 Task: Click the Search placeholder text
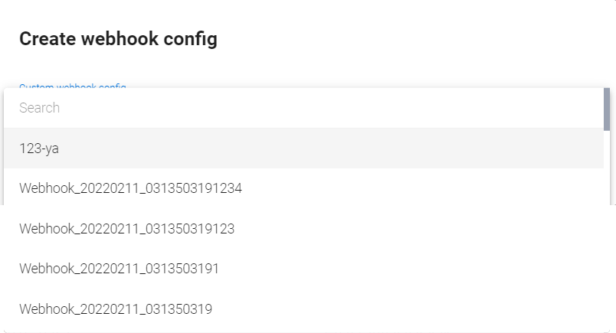[40, 108]
